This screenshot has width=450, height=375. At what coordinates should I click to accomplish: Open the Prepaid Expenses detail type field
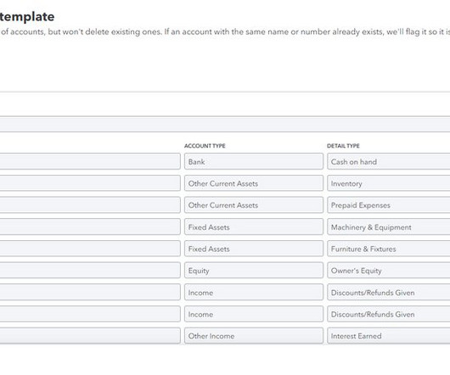(389, 205)
